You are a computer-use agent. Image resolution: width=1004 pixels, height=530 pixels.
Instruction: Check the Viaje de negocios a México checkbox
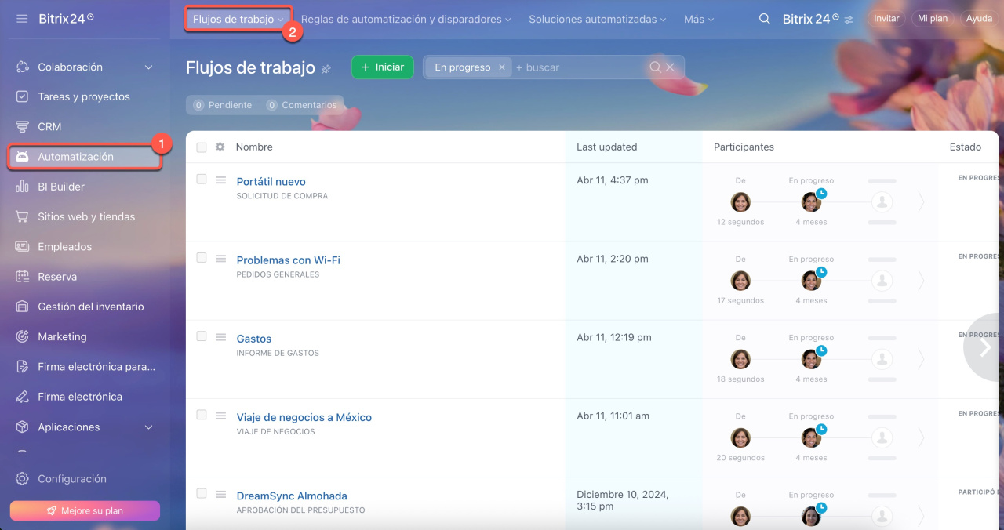[202, 415]
